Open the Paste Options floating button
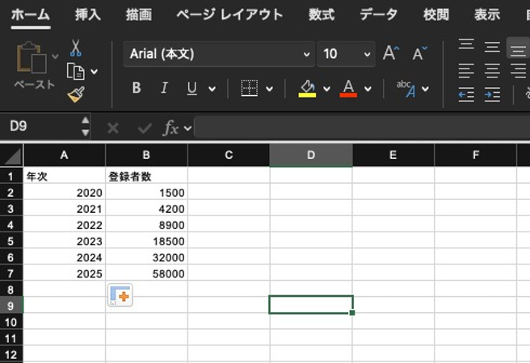Viewport: 530px width, 363px height. [120, 295]
